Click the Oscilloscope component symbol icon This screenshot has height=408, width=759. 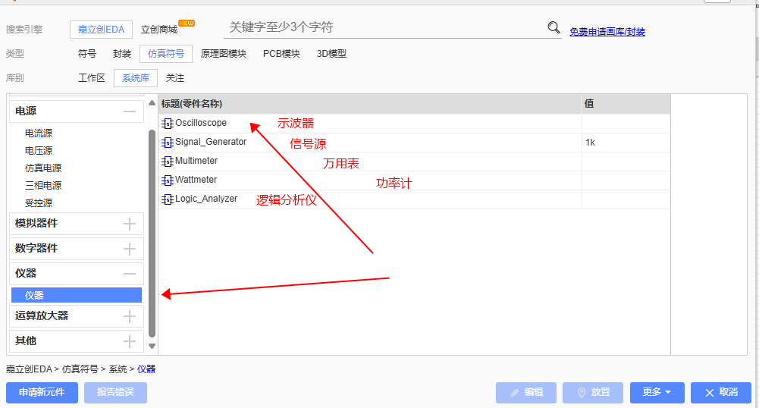(167, 124)
